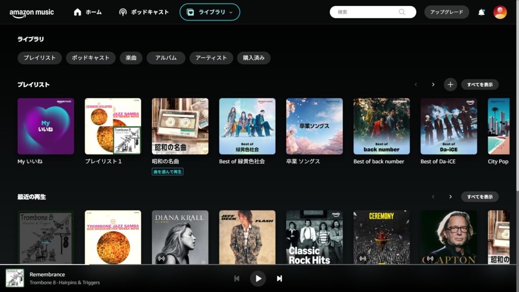Go to ホーム tab

pyautogui.click(x=87, y=12)
